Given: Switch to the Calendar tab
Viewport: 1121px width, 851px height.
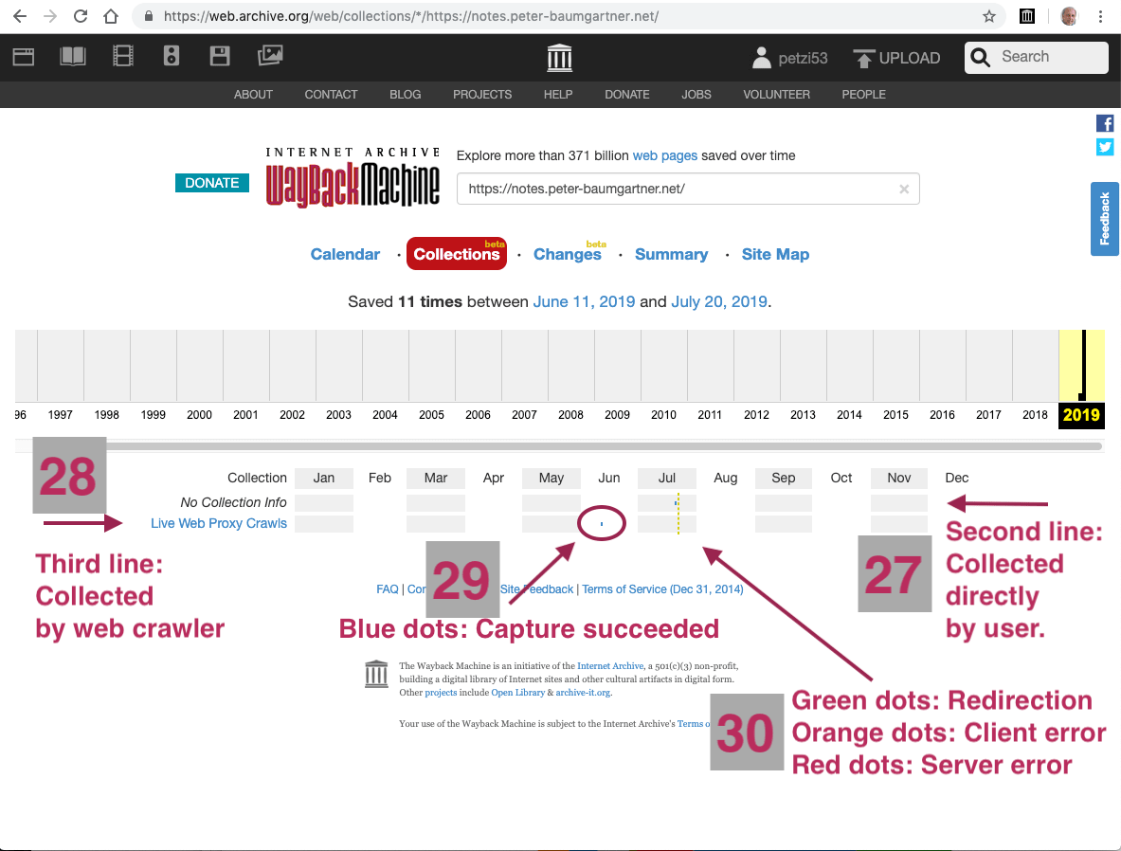Looking at the screenshot, I should coord(345,254).
